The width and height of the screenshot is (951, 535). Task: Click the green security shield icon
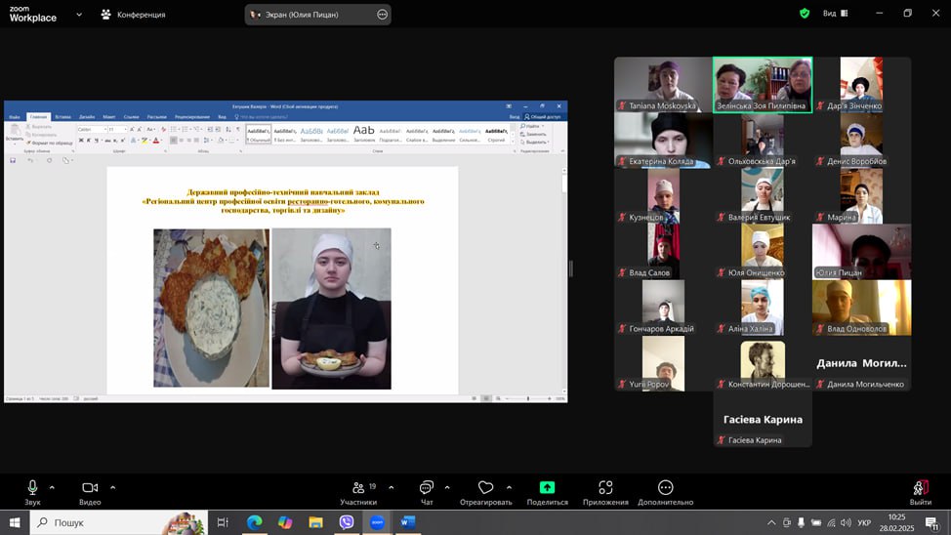805,14
